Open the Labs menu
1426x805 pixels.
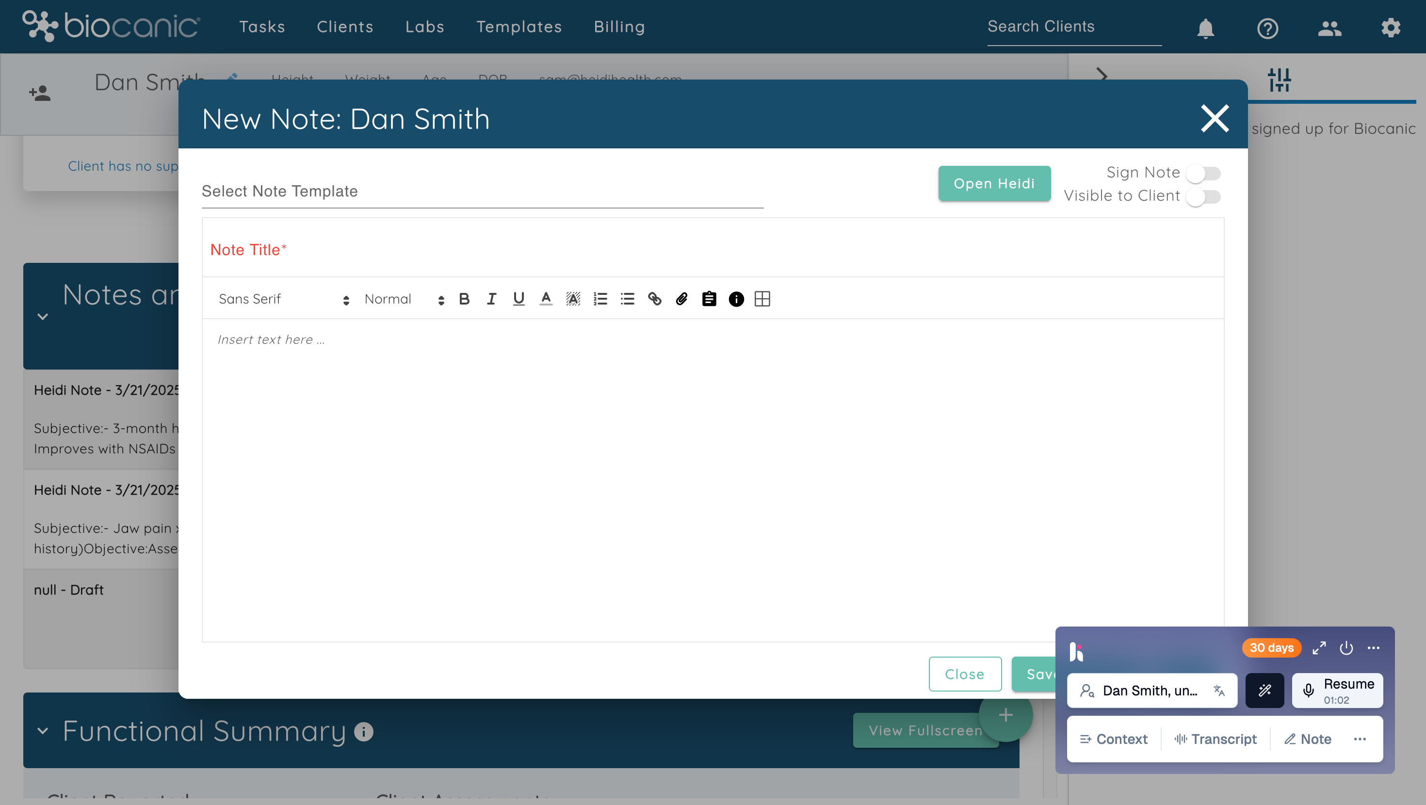tap(424, 27)
